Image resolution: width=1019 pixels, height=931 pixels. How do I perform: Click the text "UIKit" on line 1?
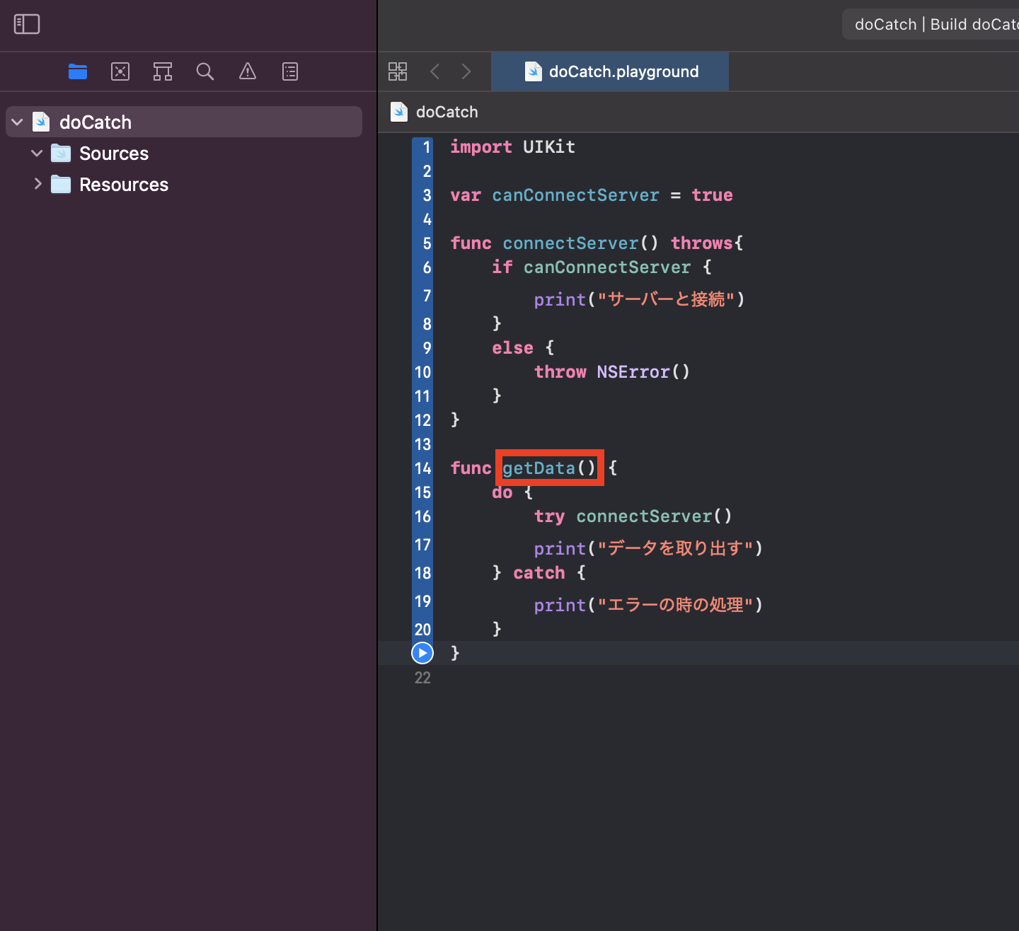tap(549, 147)
